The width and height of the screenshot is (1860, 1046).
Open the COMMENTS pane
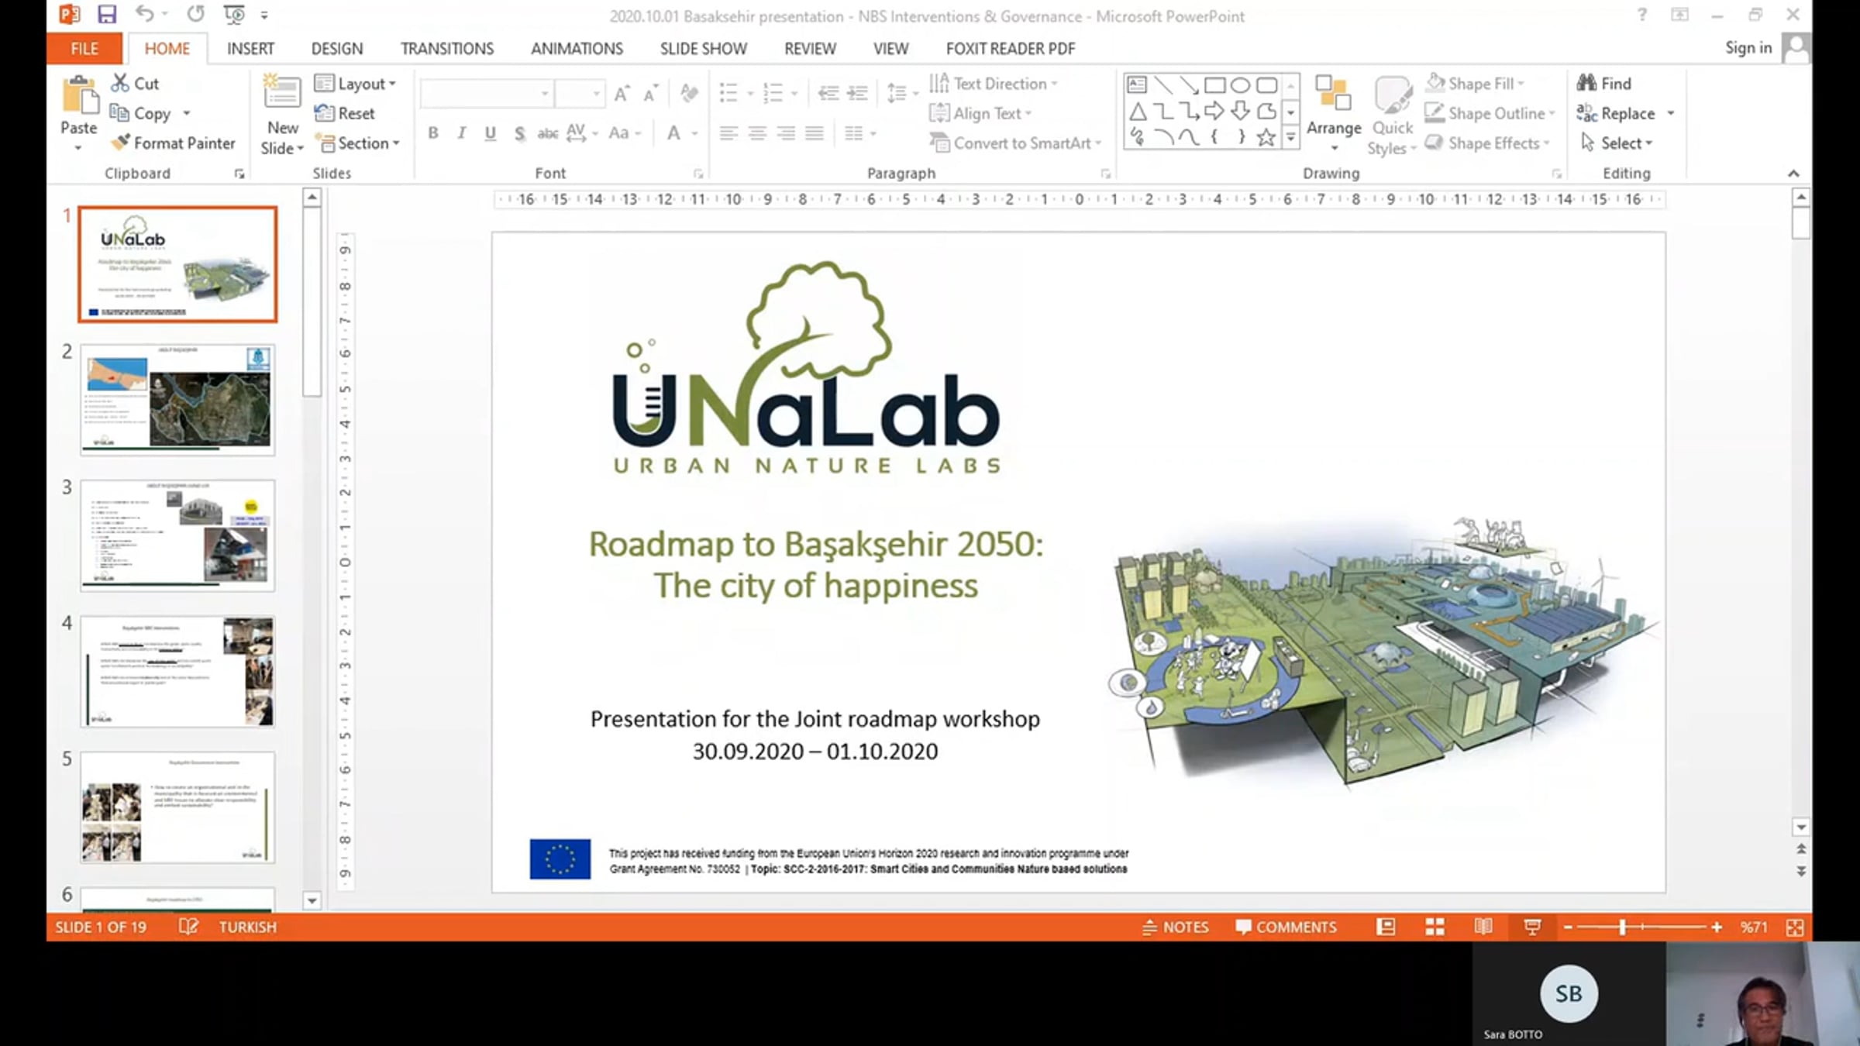coord(1286,927)
